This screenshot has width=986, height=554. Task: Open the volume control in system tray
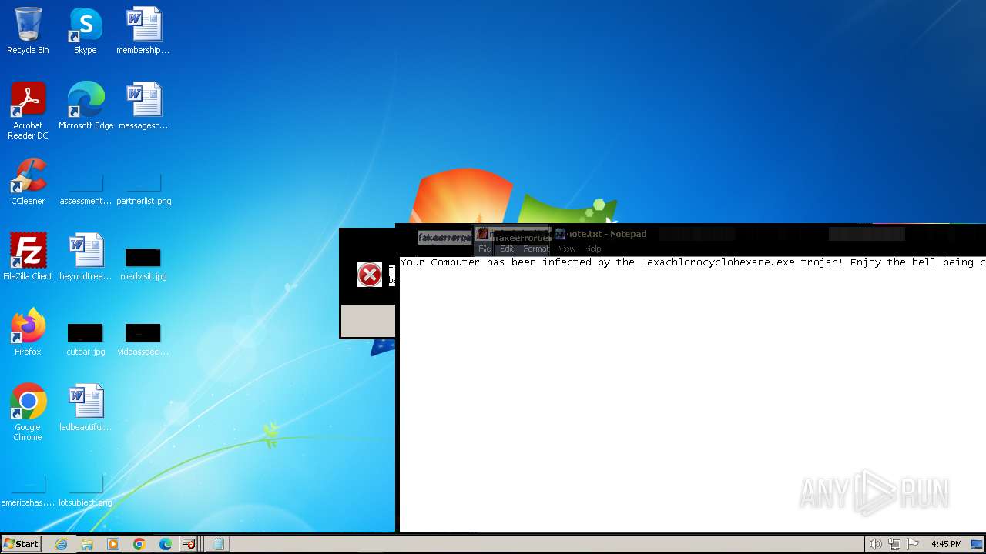click(x=875, y=544)
